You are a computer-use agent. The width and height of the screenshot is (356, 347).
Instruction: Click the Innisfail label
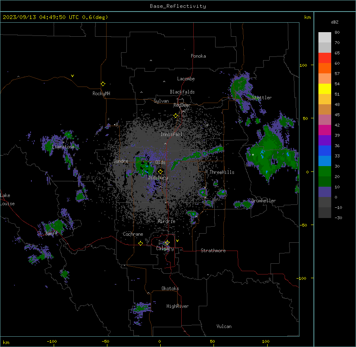pyautogui.click(x=171, y=134)
